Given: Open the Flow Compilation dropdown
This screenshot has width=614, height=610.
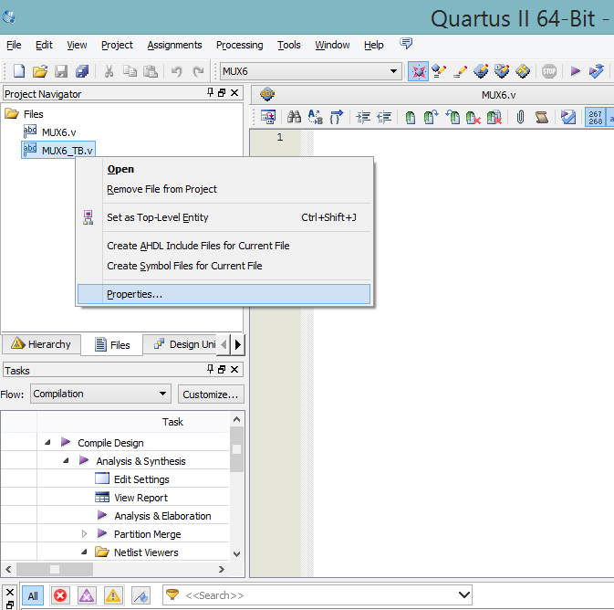Looking at the screenshot, I should coord(100,394).
